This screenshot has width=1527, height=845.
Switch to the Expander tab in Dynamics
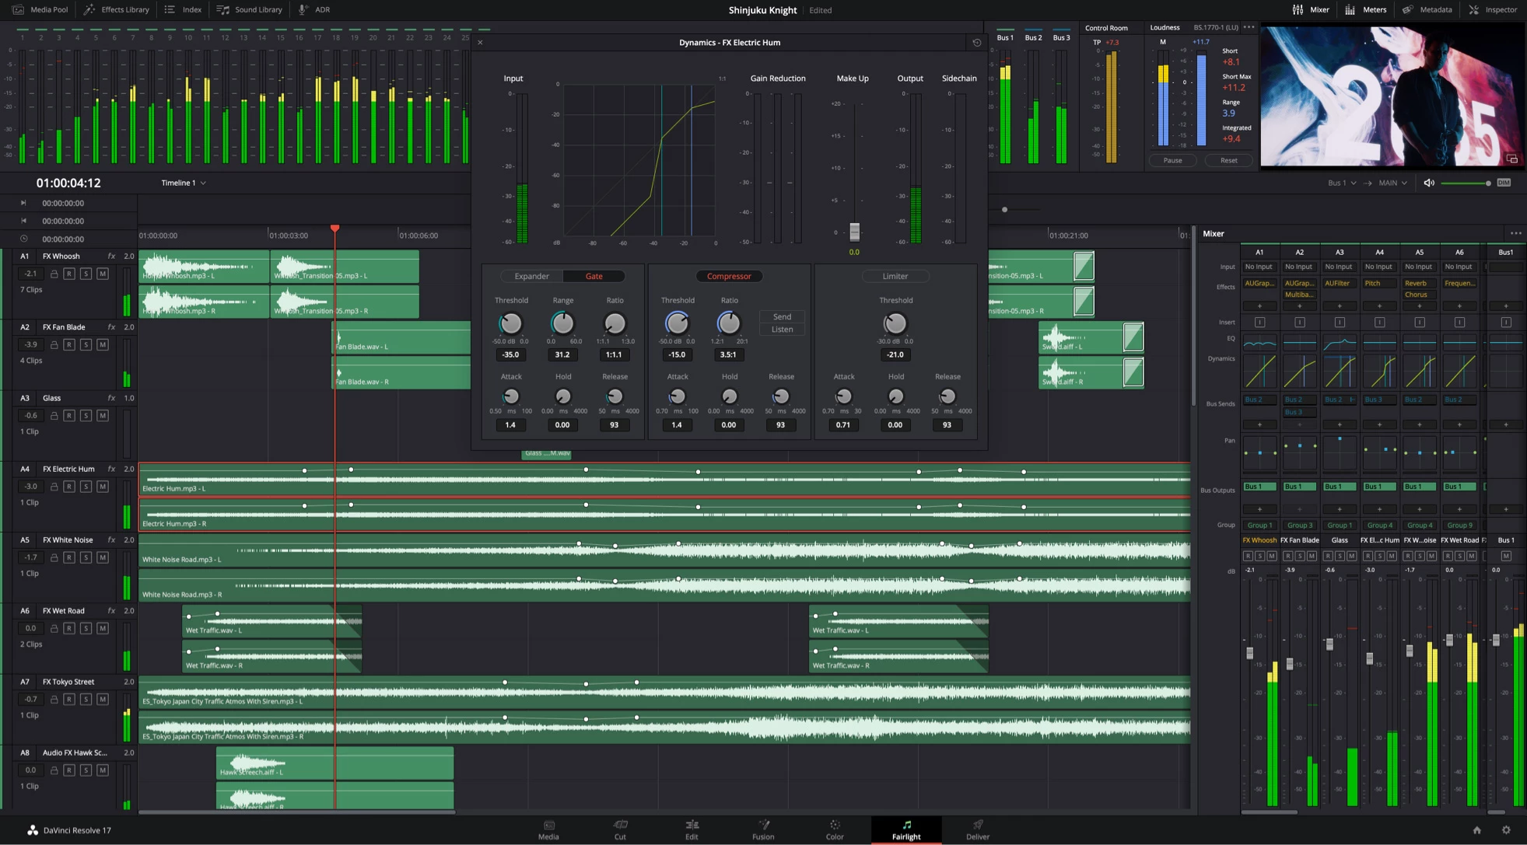[x=531, y=276]
